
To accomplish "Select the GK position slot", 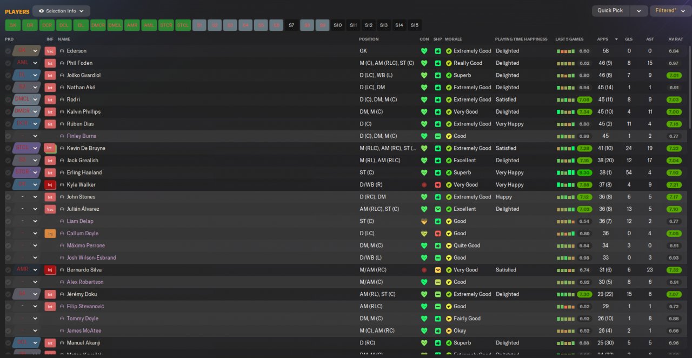I will coord(13,25).
